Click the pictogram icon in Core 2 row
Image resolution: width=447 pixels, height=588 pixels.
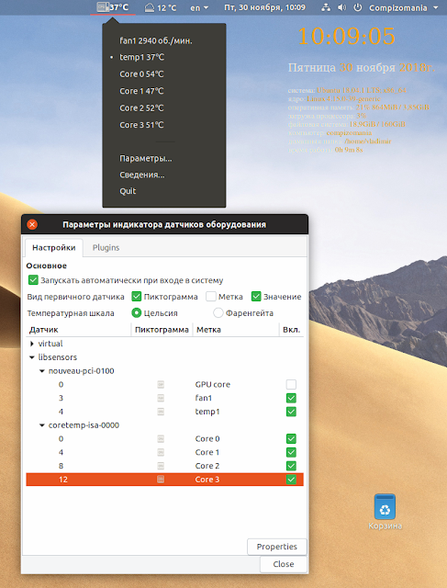coord(161,466)
